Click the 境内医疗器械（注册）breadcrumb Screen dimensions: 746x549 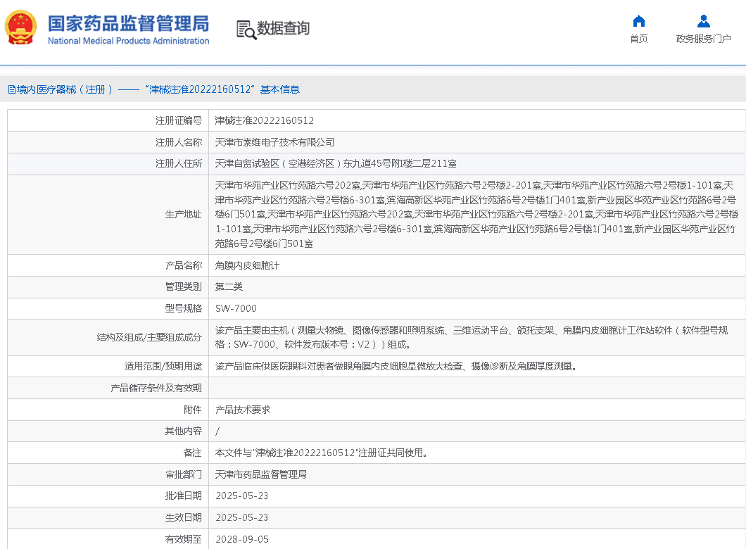point(65,89)
